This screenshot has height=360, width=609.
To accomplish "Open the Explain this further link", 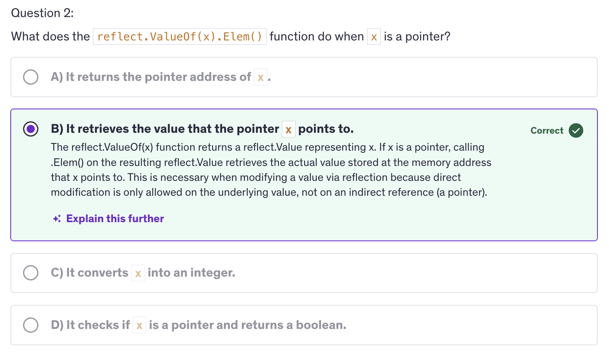I will pos(115,219).
